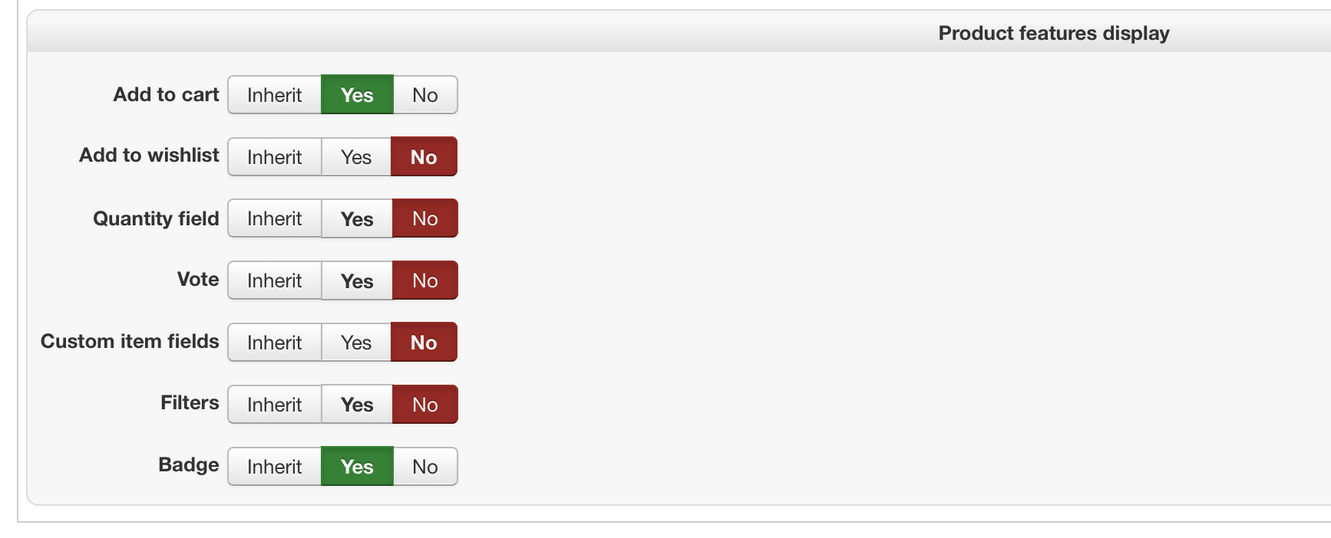Select Yes for Badge

[357, 467]
